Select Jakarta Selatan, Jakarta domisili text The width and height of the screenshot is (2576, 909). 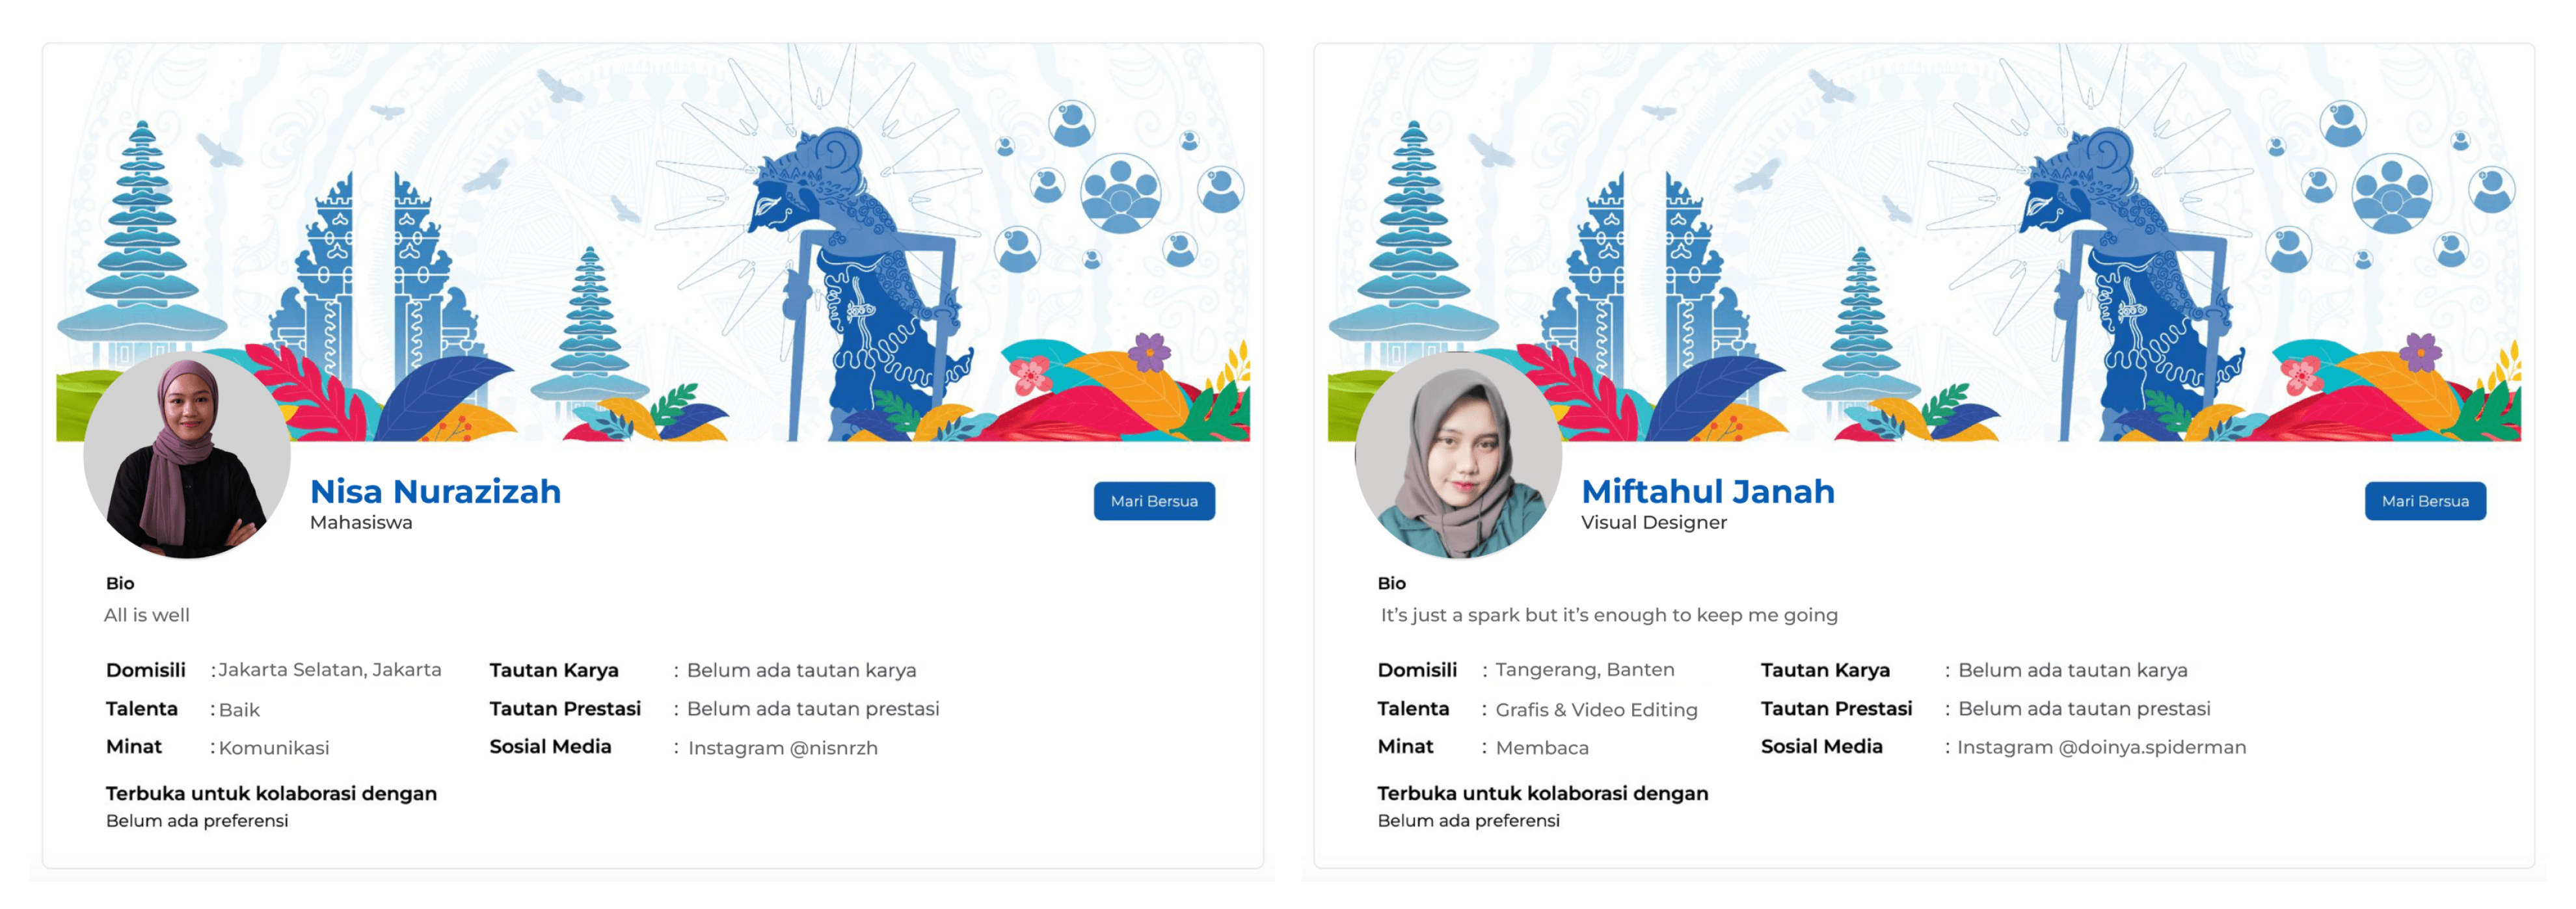pyautogui.click(x=330, y=670)
